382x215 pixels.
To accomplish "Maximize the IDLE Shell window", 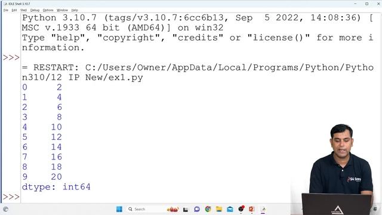I will pyautogui.click(x=366, y=4).
